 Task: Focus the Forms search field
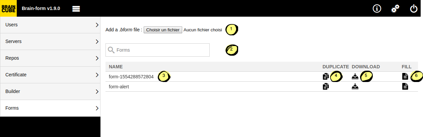point(161,50)
